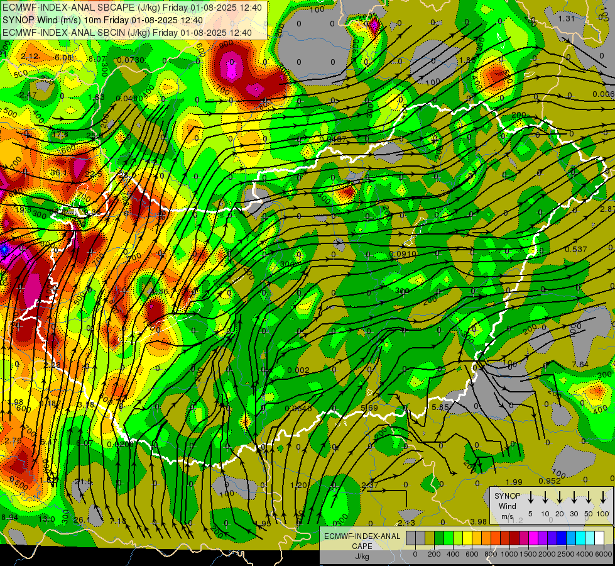
Task: Click the SYNOP Wind 10m title line
Action: 103,20
